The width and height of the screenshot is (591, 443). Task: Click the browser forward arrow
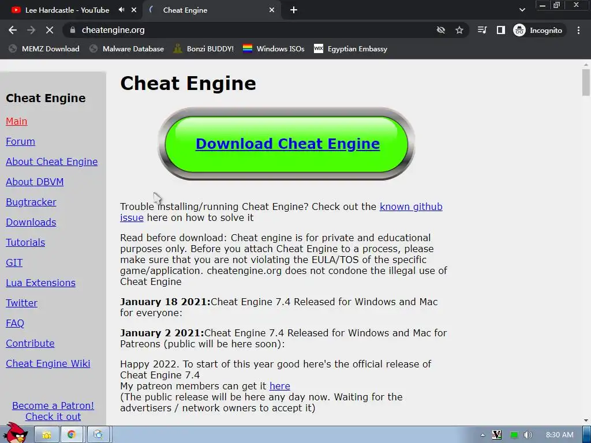(31, 30)
